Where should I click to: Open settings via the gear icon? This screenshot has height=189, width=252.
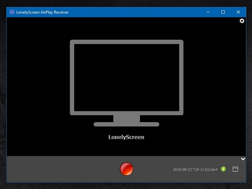(x=242, y=21)
